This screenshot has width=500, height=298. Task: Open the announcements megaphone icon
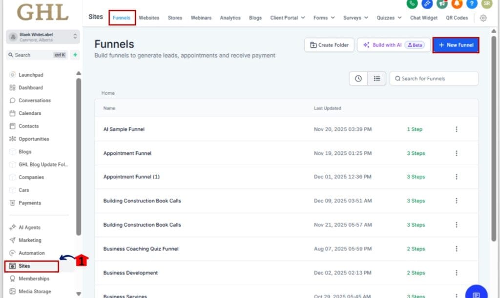pyautogui.click(x=441, y=5)
